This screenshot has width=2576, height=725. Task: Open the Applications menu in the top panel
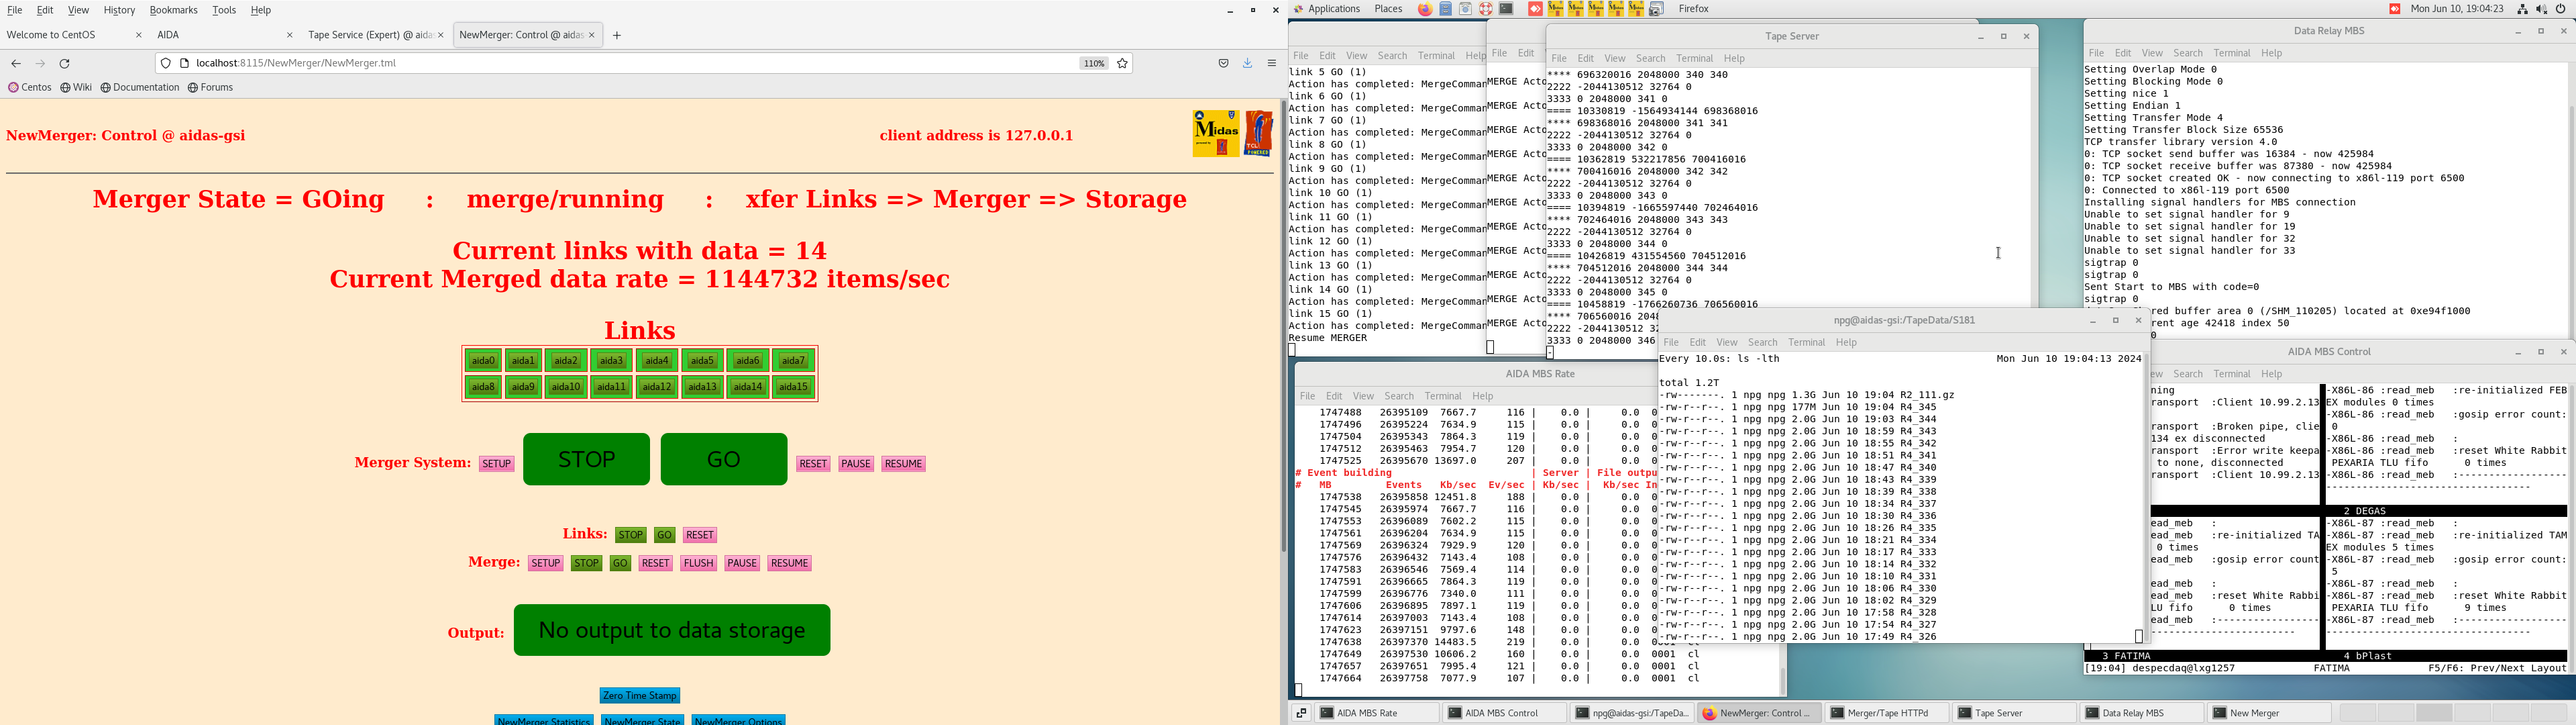1333,9
